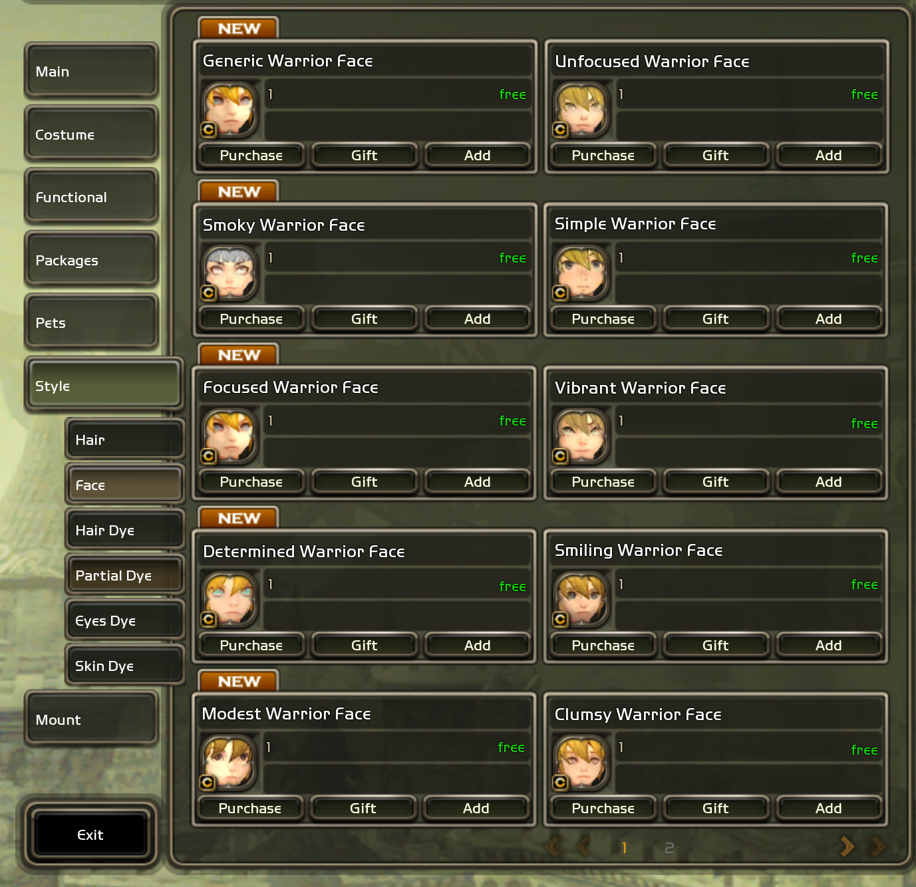Click the Unfocused Warrior Face portrait icon

coord(581,109)
